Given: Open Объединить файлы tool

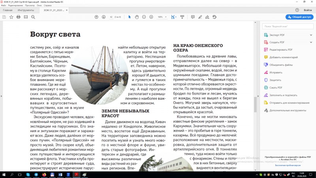Looking at the screenshot, I should point(278,65).
